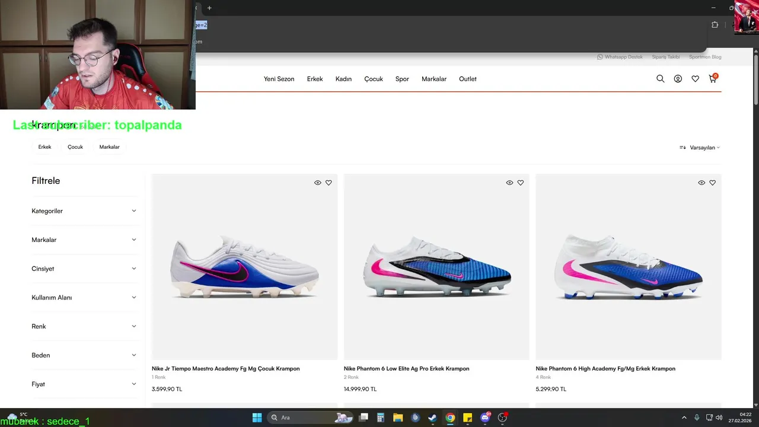Open the Whatsapp Destek link text
The height and width of the screenshot is (427, 759).
coord(624,57)
